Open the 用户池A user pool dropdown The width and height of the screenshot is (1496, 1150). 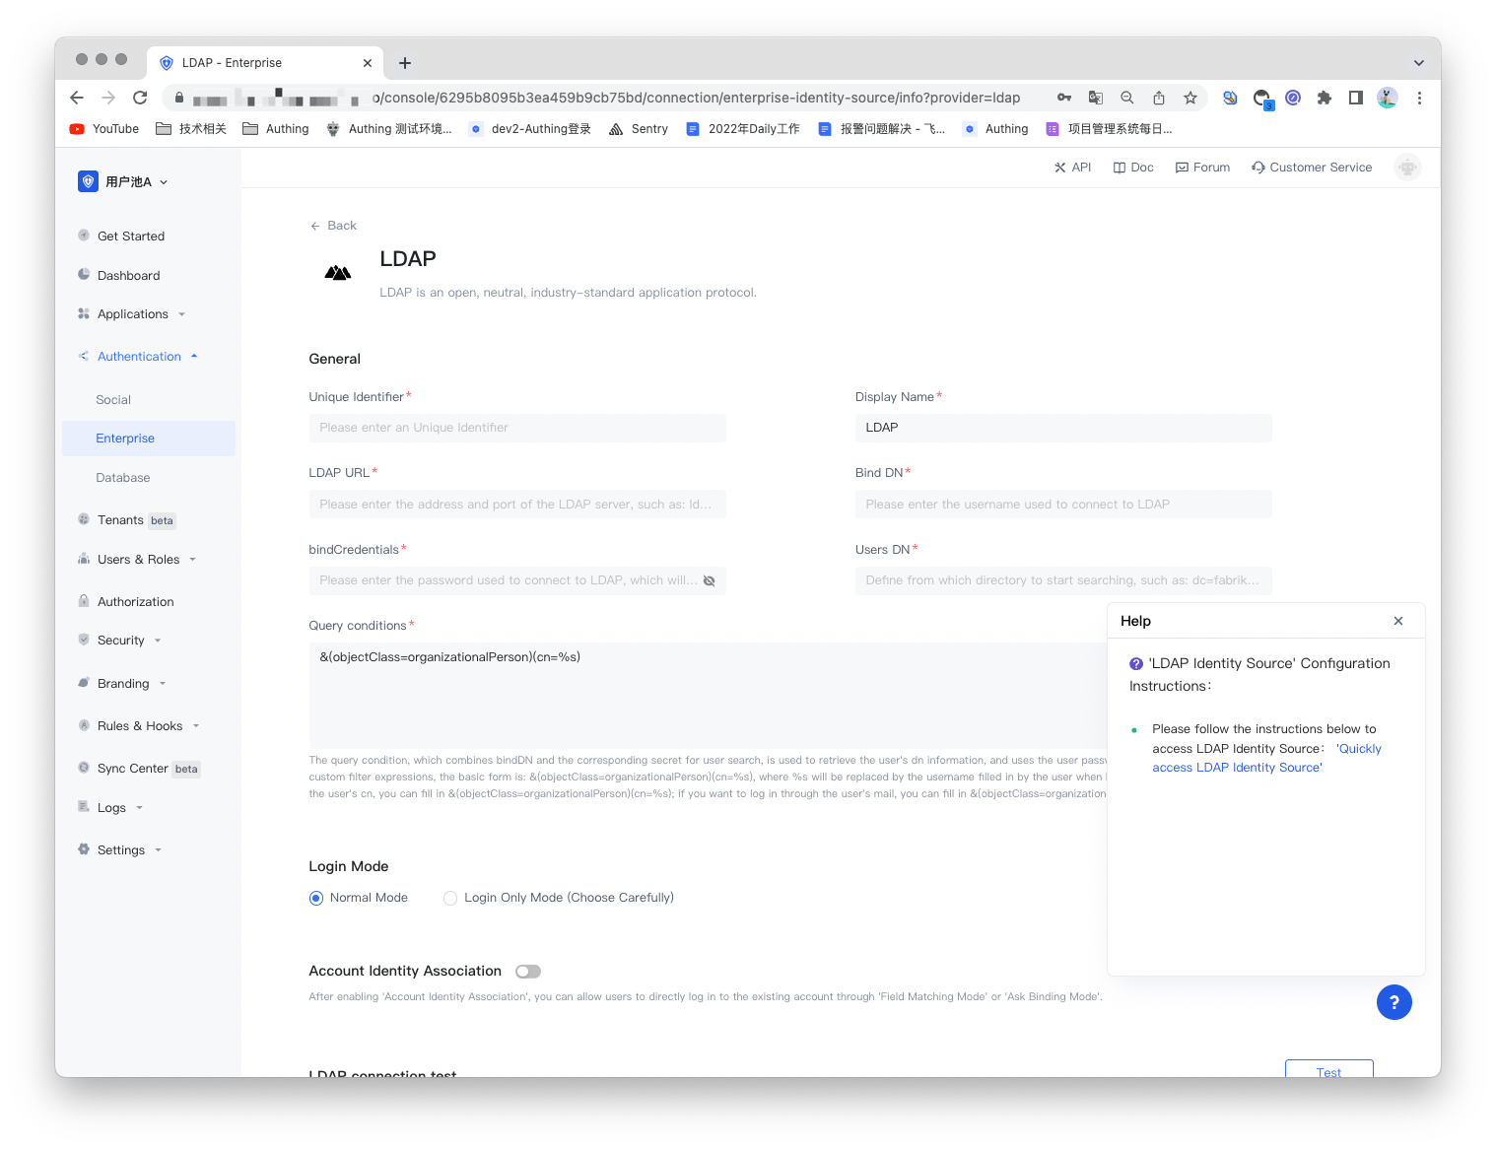pos(123,181)
